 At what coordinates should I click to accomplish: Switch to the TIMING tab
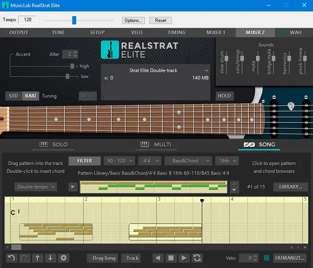click(177, 32)
